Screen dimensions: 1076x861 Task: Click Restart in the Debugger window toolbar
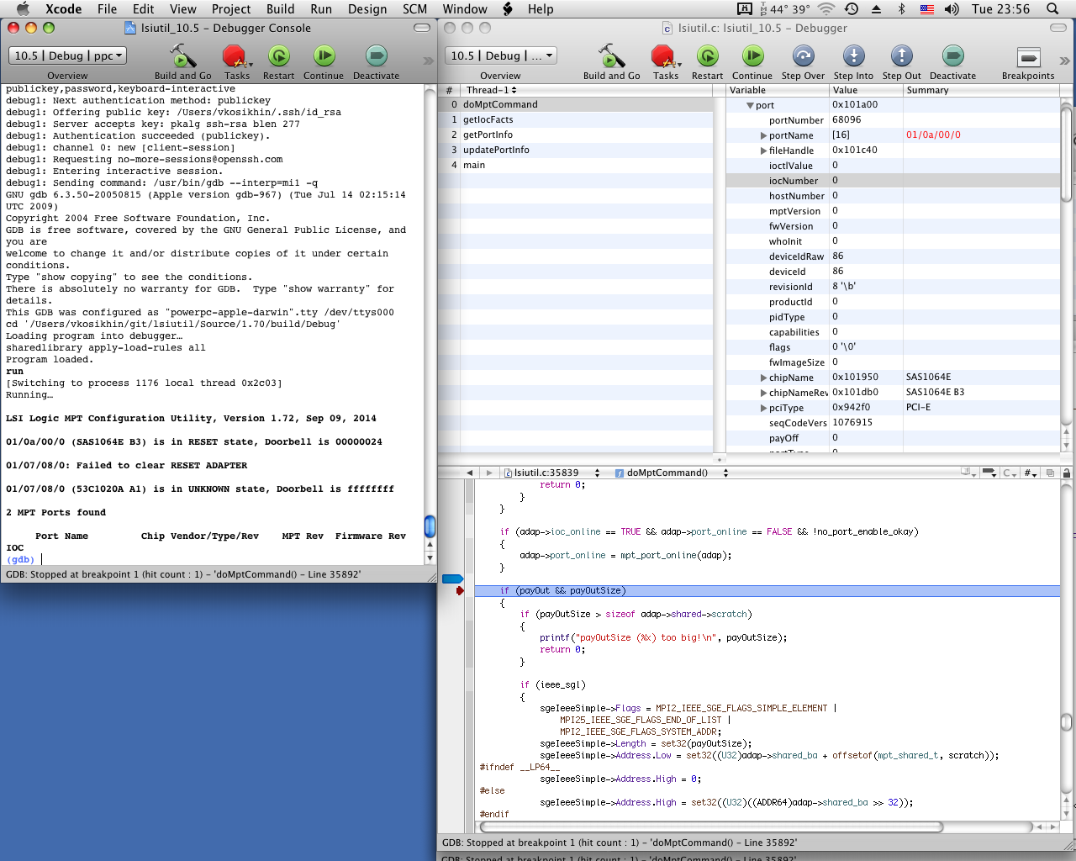click(707, 57)
